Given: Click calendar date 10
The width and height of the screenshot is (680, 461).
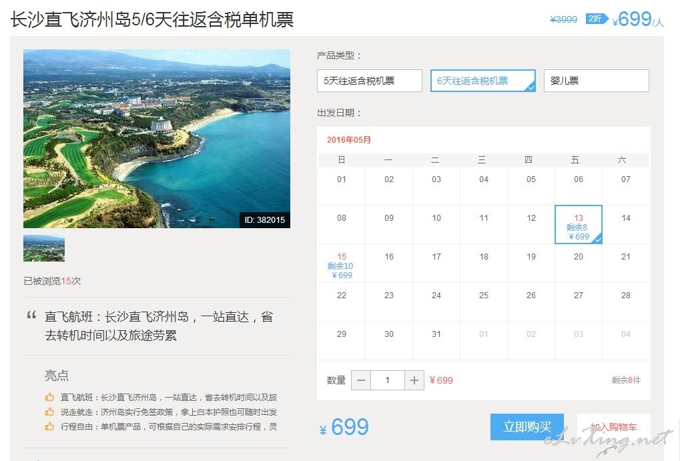Looking at the screenshot, I should tap(436, 217).
